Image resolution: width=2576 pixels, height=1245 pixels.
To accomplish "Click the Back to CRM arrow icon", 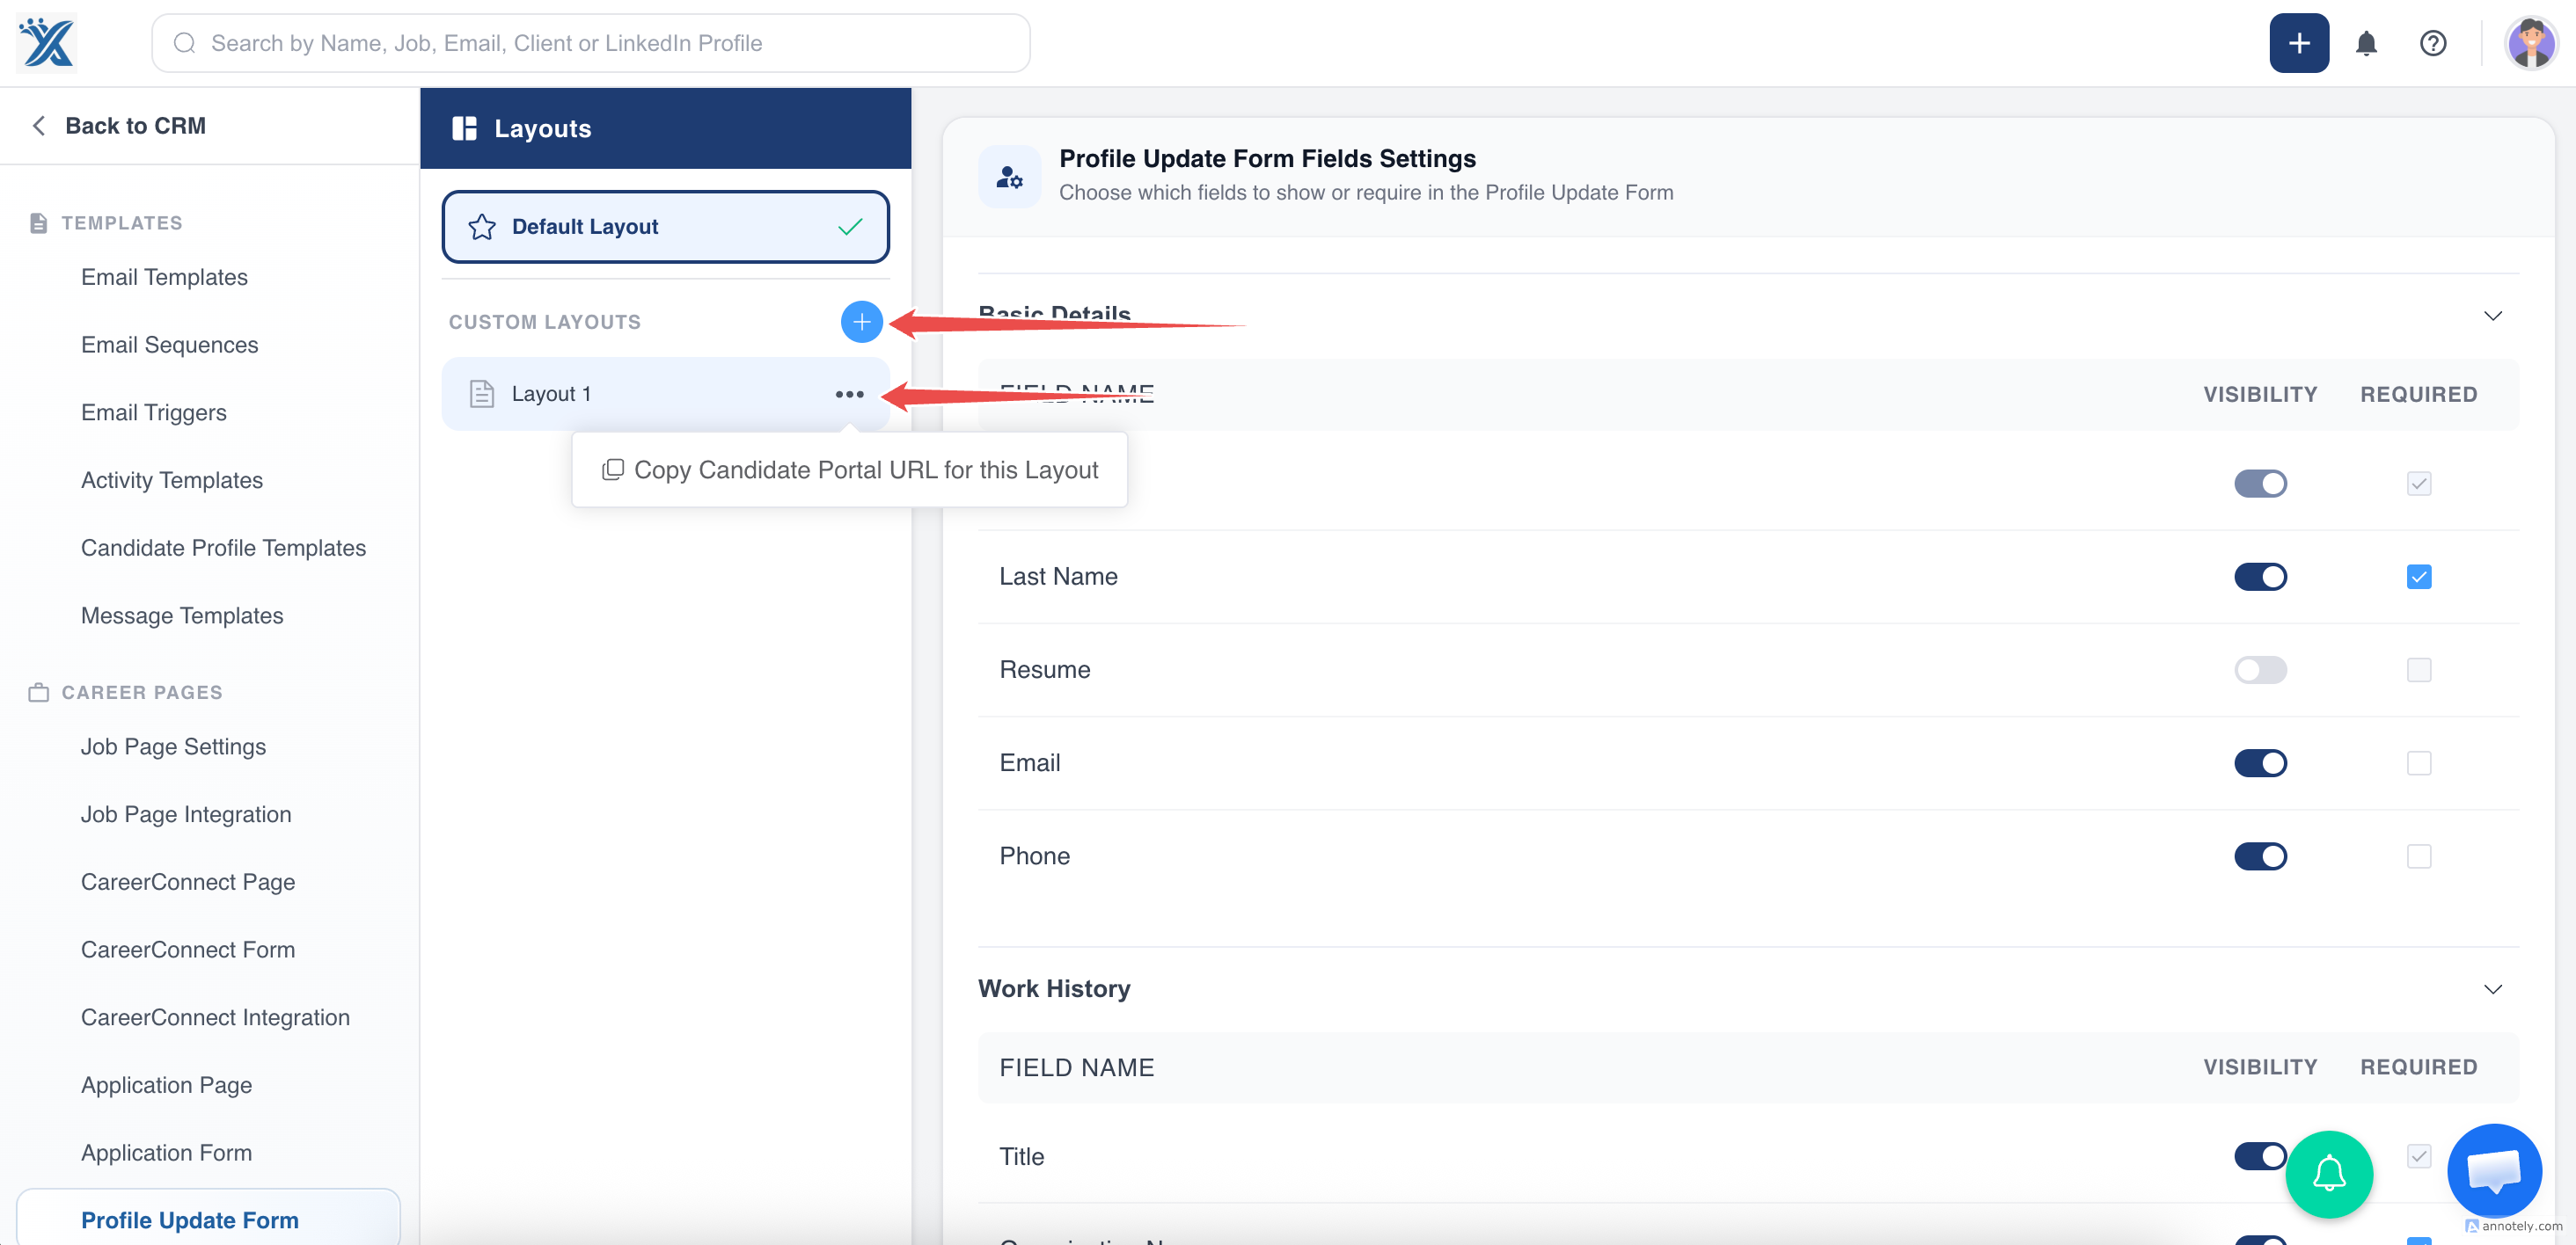I will [39, 126].
